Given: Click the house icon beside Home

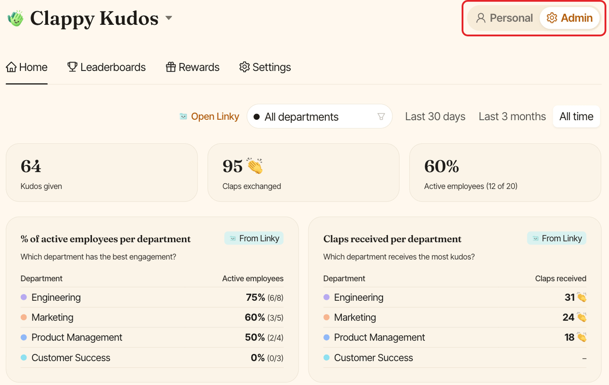Looking at the screenshot, I should 11,67.
